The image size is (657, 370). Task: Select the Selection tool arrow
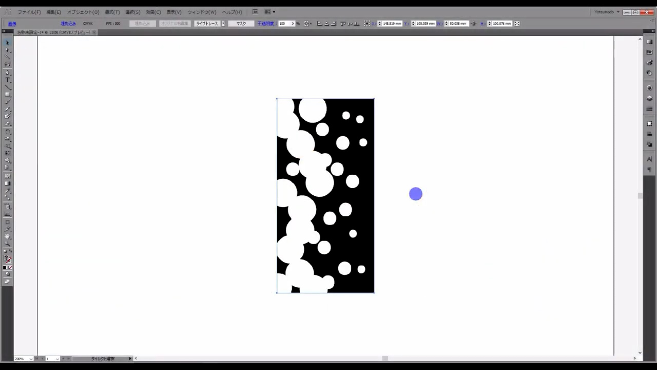coord(7,43)
